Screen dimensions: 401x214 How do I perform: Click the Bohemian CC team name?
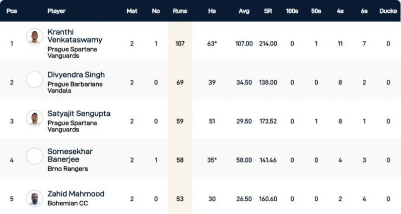pyautogui.click(x=65, y=202)
